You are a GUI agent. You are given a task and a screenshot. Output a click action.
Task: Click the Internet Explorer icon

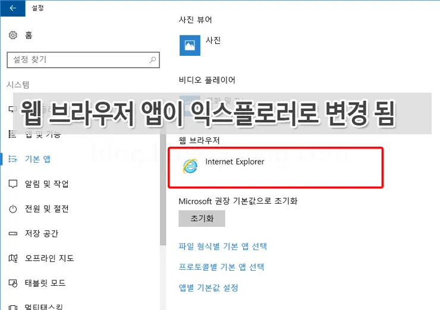(x=190, y=166)
